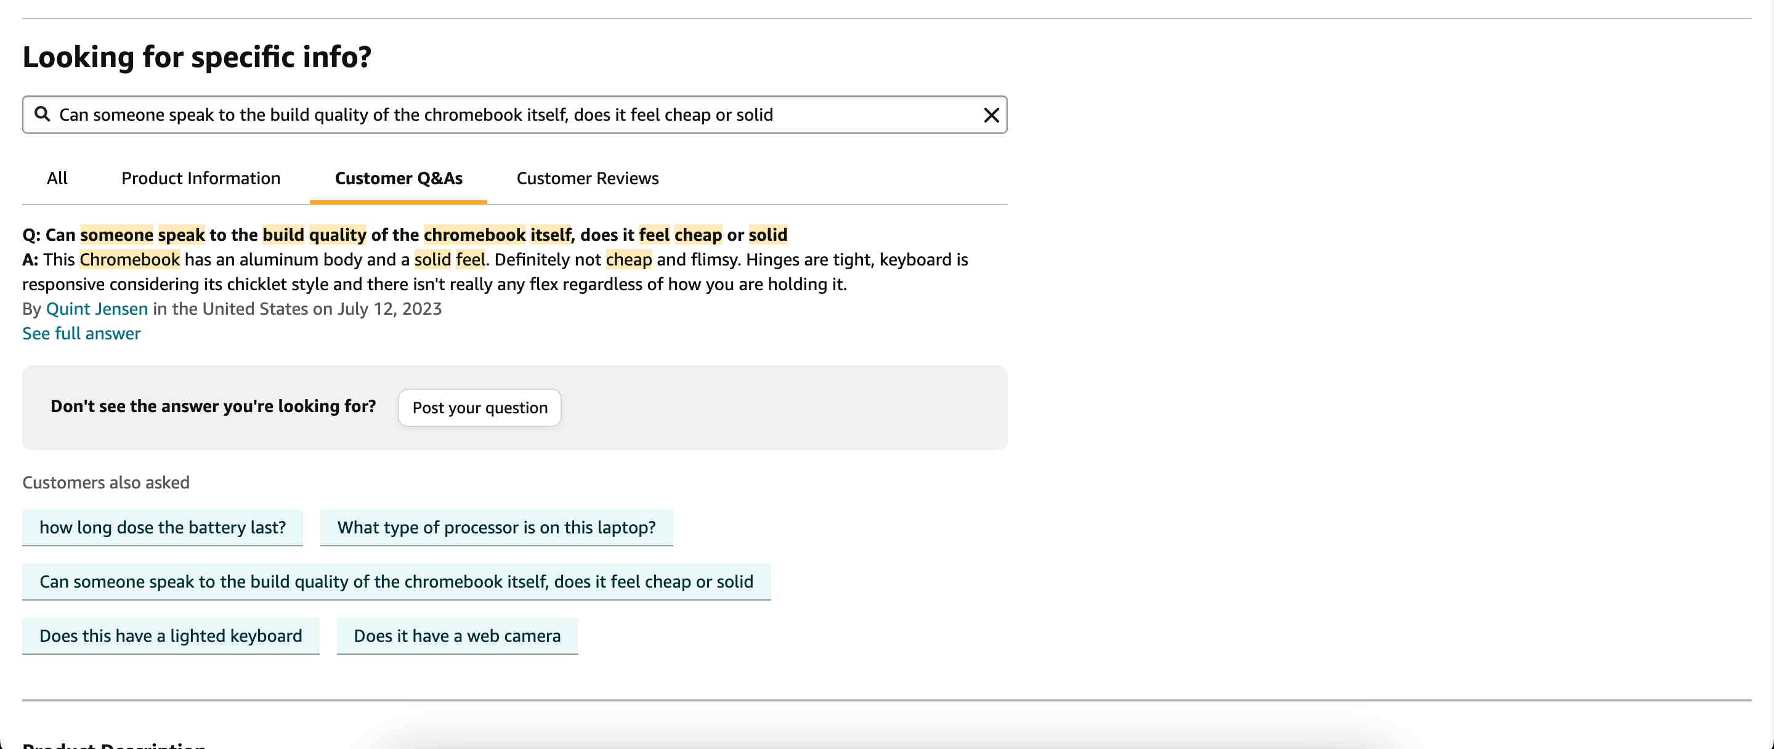The height and width of the screenshot is (749, 1774).
Task: Toggle the All filter tab
Action: (x=57, y=177)
